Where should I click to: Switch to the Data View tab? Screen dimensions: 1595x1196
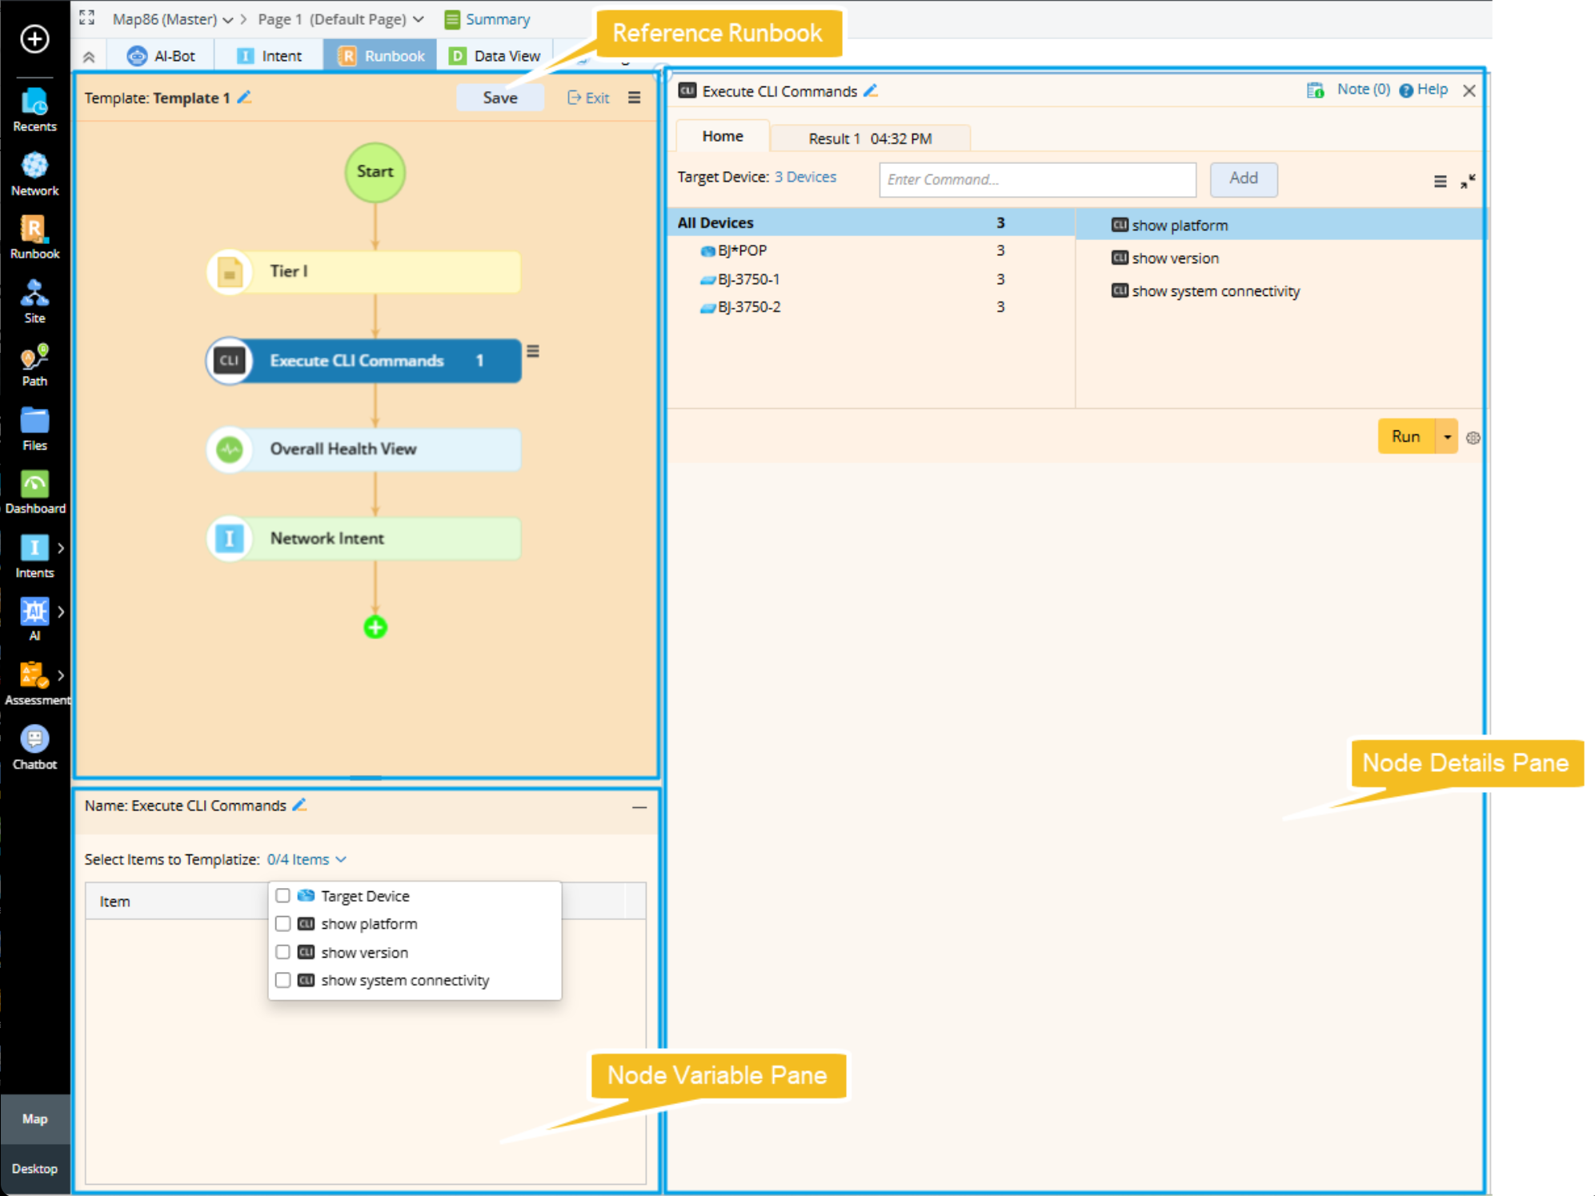click(x=495, y=56)
